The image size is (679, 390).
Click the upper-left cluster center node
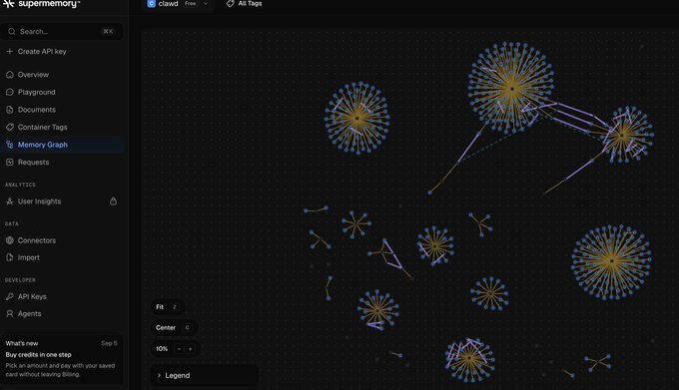click(357, 118)
